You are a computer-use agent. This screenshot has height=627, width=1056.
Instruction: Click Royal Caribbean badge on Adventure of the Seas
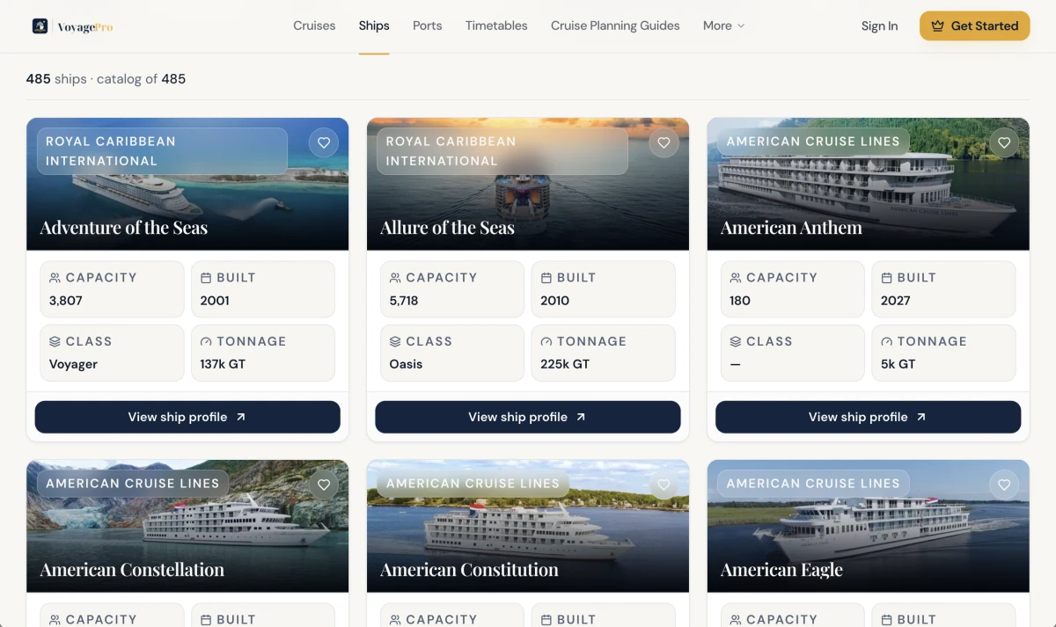[162, 151]
